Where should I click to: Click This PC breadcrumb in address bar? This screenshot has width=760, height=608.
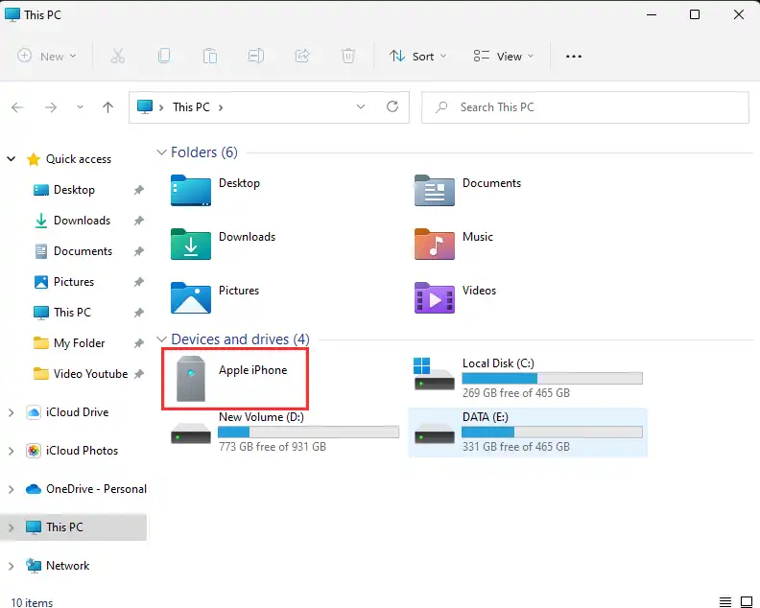pyautogui.click(x=192, y=107)
